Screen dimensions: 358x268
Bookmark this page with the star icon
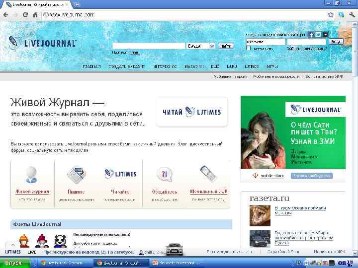330,15
